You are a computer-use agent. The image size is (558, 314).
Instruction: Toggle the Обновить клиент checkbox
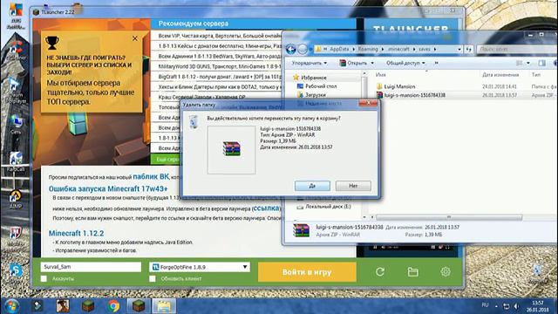153,279
